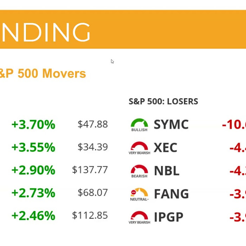Open the IPGP ticker symbol
246x246 pixels.
169,217
